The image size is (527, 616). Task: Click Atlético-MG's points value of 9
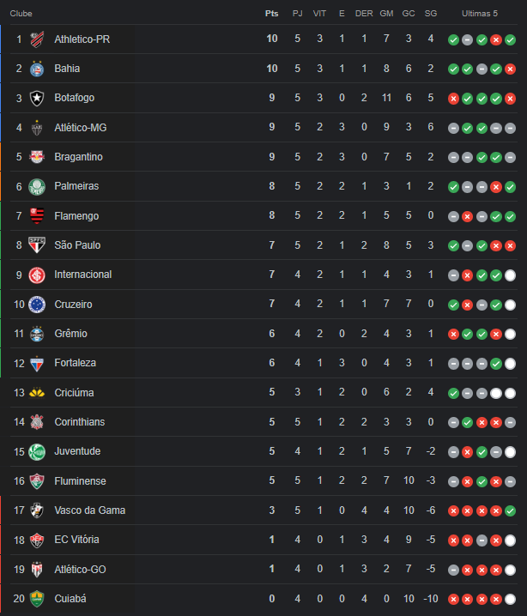click(x=271, y=127)
